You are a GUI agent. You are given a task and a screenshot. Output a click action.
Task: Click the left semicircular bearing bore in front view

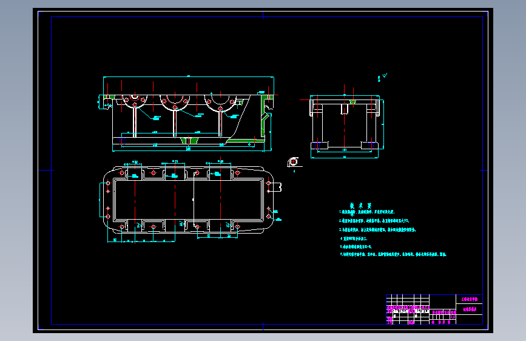point(135,101)
